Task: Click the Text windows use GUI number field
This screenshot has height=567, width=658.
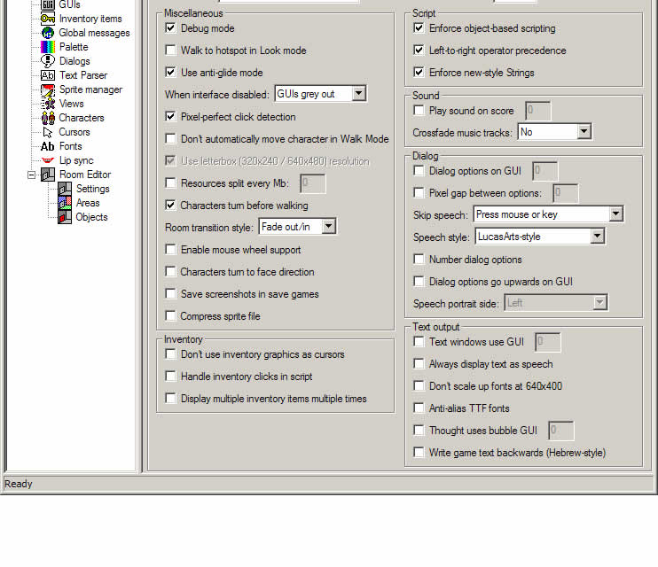Action: point(548,342)
